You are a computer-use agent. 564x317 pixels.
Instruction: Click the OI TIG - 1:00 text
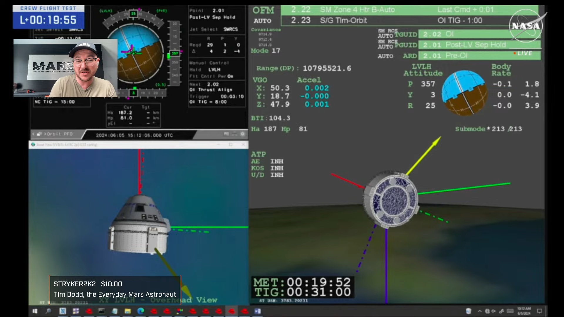coord(460,20)
